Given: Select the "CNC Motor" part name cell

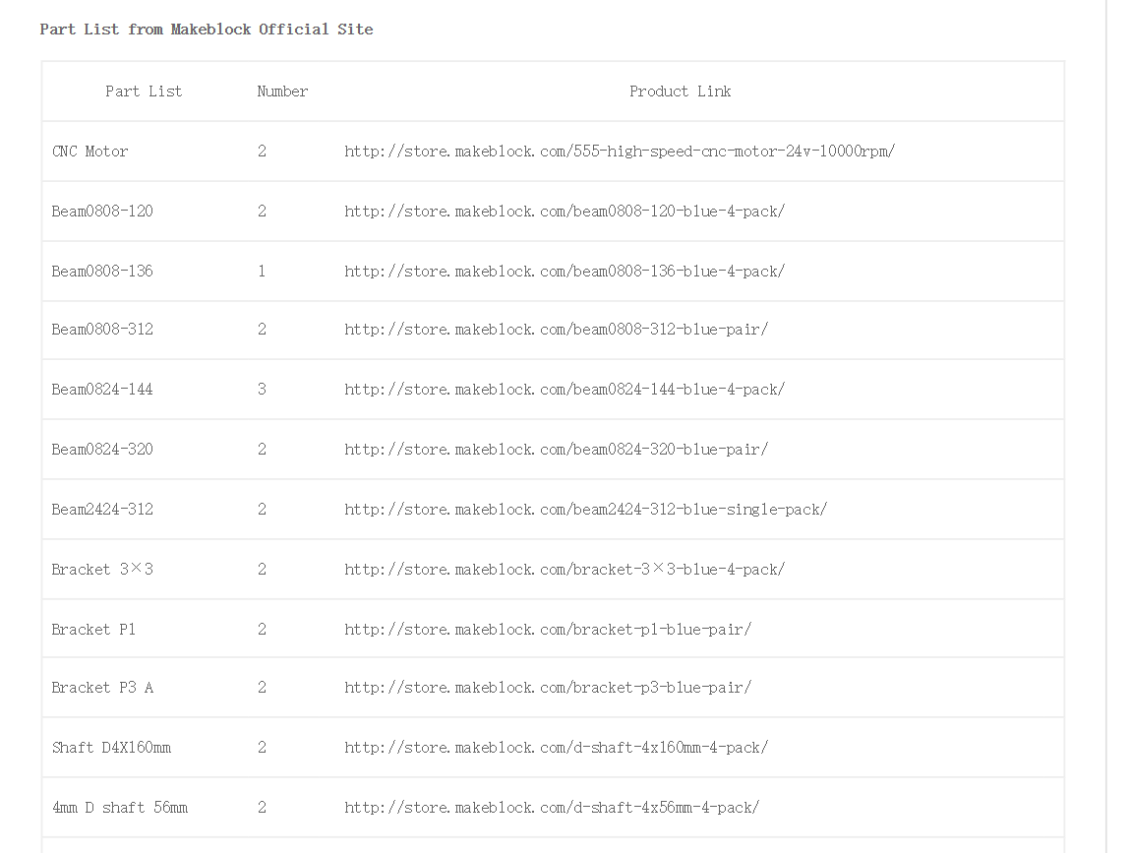Looking at the screenshot, I should pos(89,152).
